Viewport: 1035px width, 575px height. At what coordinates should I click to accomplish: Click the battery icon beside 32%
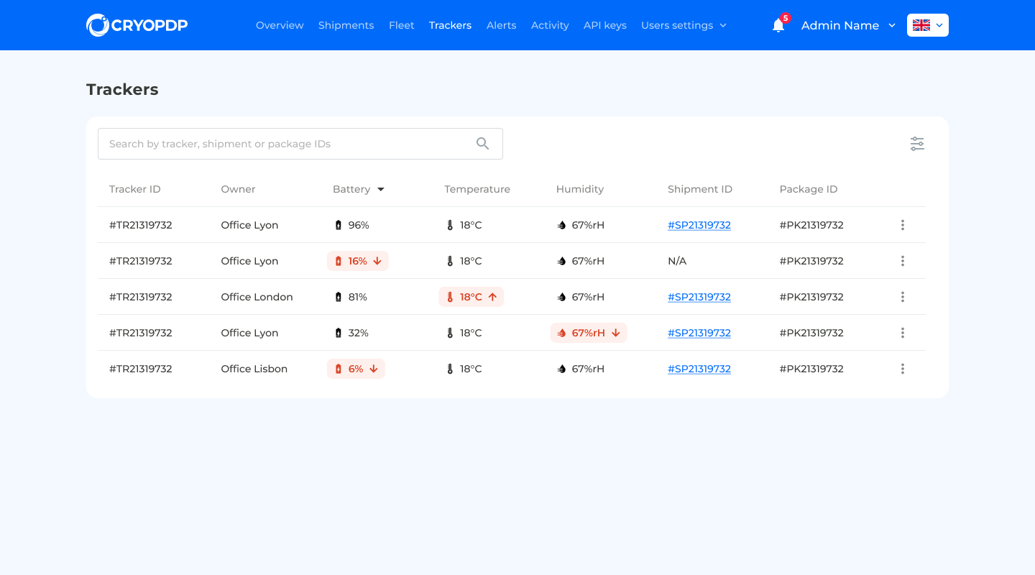tap(339, 333)
